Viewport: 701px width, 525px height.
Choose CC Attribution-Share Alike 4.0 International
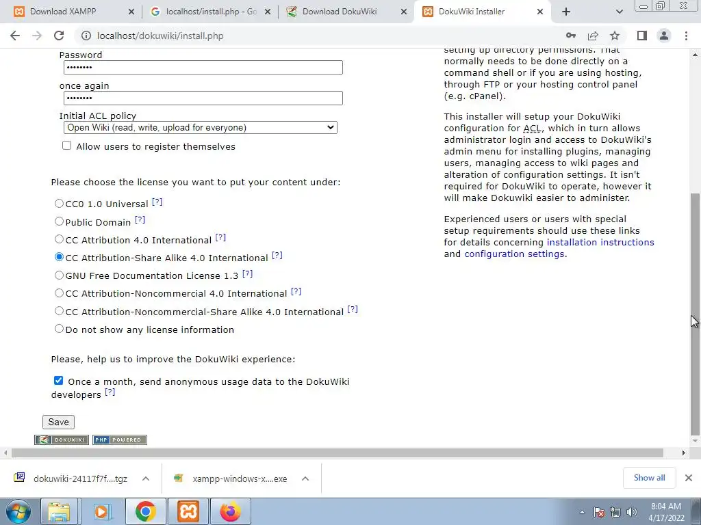(x=59, y=257)
